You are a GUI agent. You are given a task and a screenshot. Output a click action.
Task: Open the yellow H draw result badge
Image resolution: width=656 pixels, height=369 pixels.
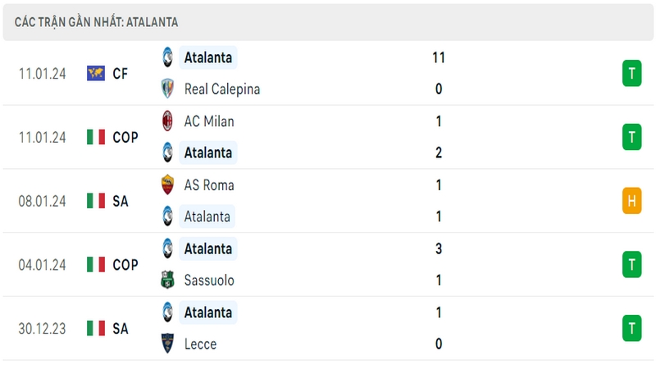(x=631, y=201)
